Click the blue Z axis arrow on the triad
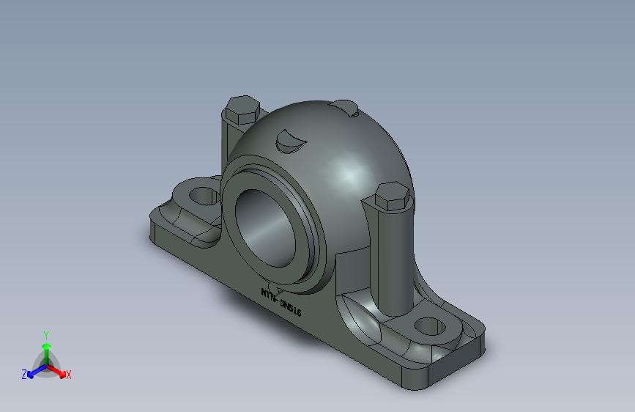Screen dimensions: 635x412 click(x=37, y=372)
